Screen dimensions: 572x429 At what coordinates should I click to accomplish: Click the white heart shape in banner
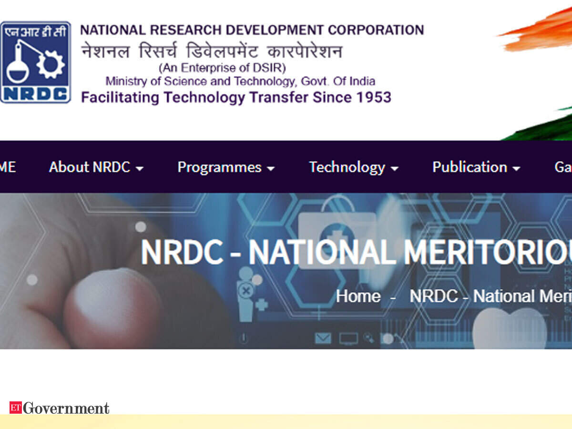[x=509, y=328]
